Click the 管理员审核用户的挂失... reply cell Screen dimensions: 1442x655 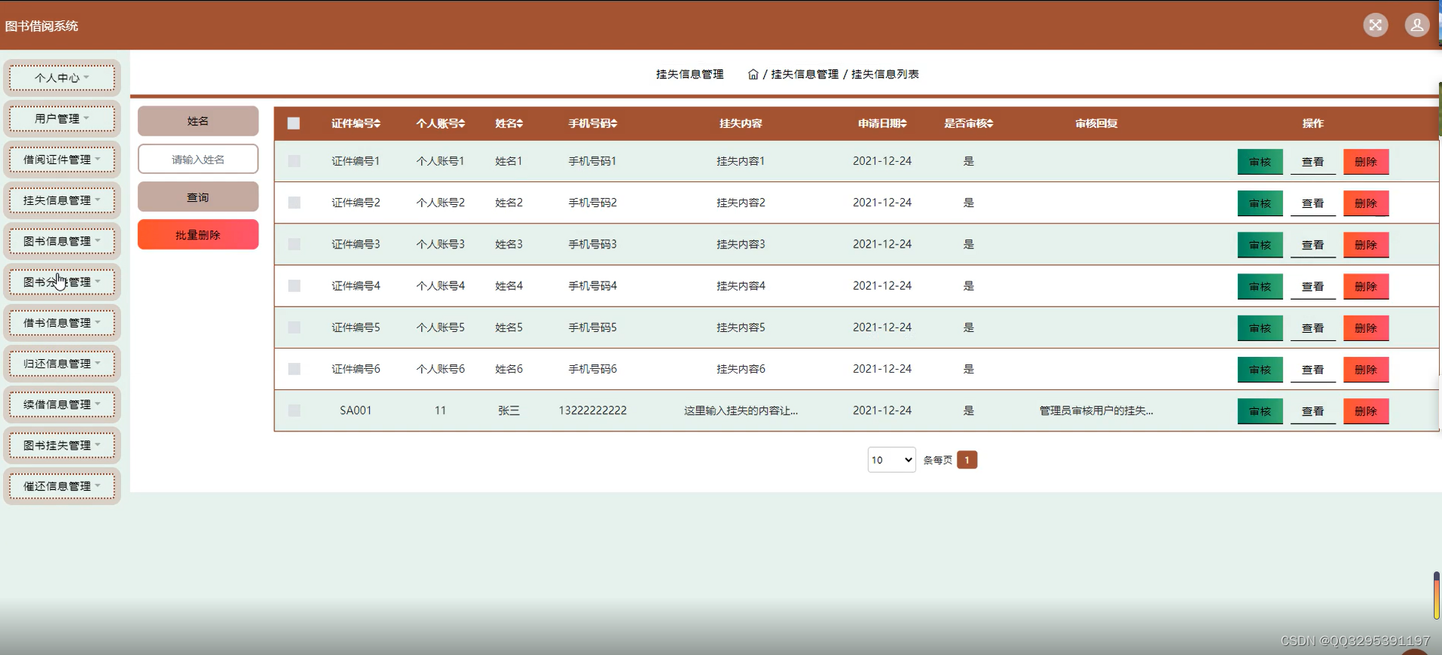coord(1096,410)
